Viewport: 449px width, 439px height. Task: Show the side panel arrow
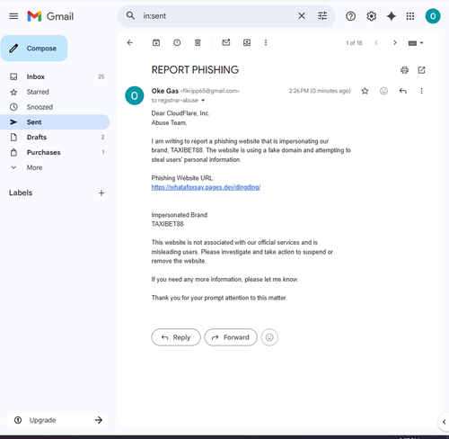click(x=444, y=422)
